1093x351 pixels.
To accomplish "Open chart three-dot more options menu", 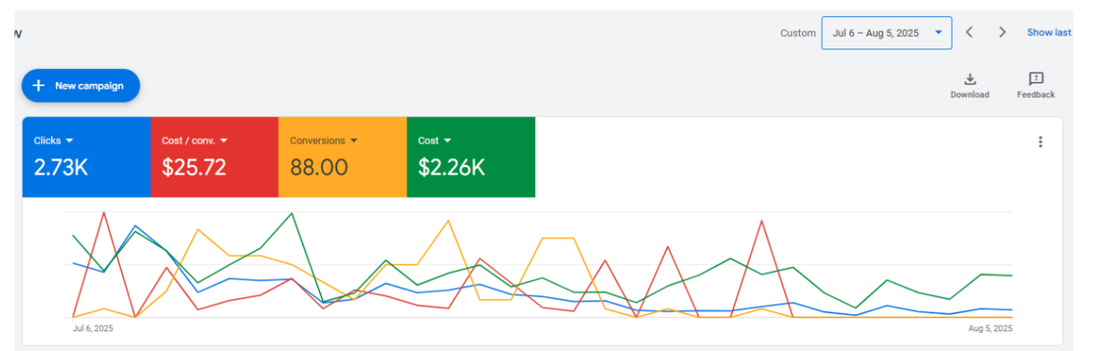I will coord(1040,142).
